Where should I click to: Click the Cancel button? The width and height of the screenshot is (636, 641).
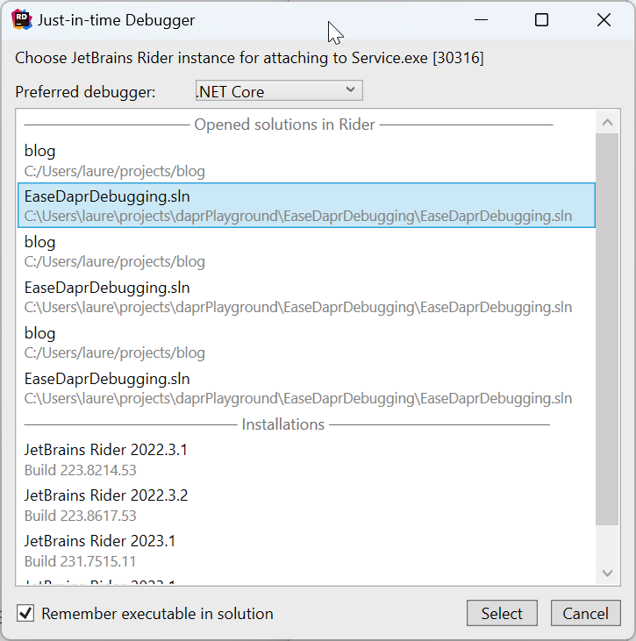coord(585,613)
